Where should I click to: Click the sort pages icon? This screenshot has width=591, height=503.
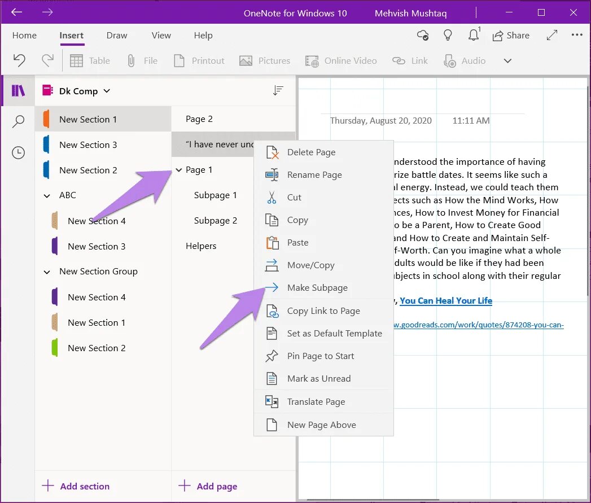pyautogui.click(x=278, y=90)
